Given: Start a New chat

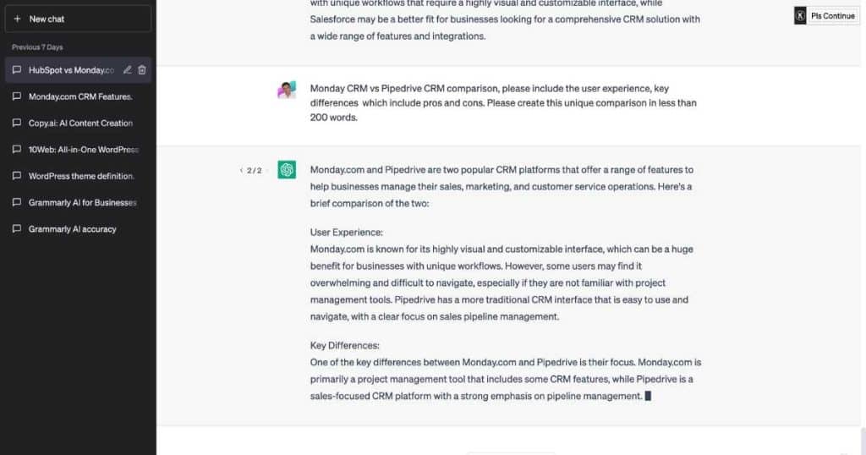Looking at the screenshot, I should coord(78,19).
